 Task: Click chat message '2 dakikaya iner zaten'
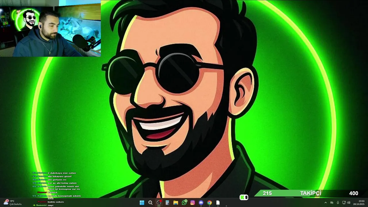pos(62,173)
